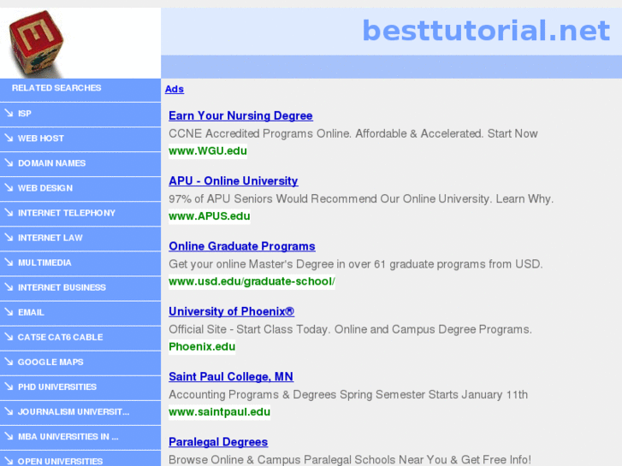This screenshot has width=622, height=466.
Task: Click Official Site - Start Class Today text
Action: click(350, 329)
